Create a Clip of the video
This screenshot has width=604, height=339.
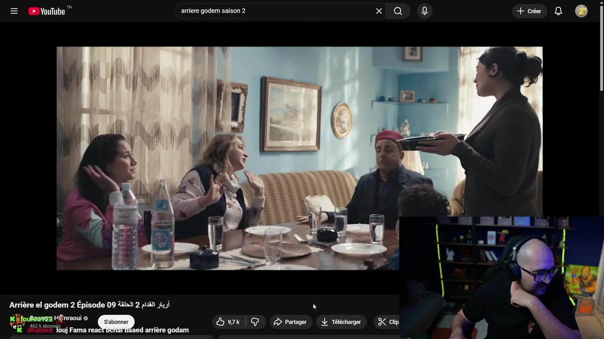coord(388,322)
